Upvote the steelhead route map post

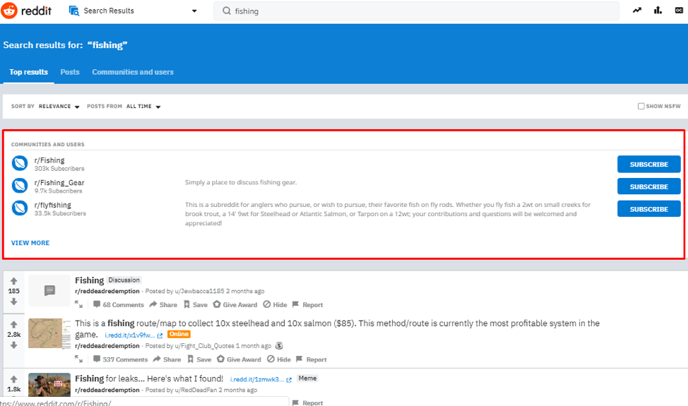coord(13,323)
